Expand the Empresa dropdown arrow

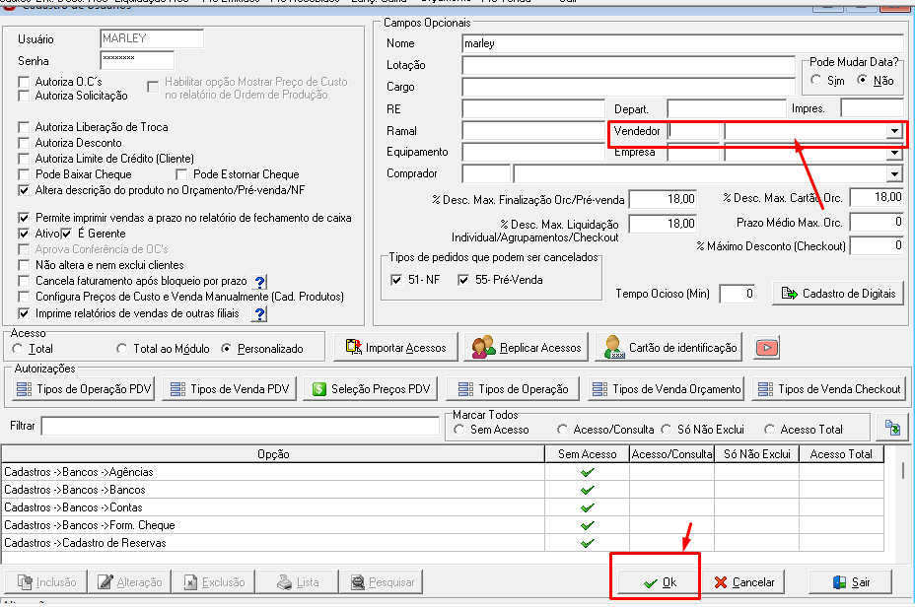[x=894, y=153]
